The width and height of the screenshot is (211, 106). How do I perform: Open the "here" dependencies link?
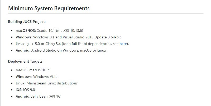(123, 44)
